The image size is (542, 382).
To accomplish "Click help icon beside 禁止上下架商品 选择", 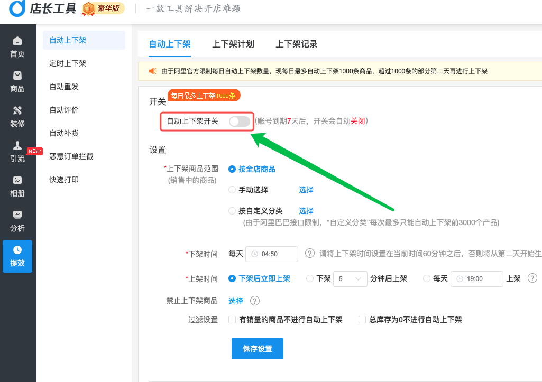I will tap(255, 301).
